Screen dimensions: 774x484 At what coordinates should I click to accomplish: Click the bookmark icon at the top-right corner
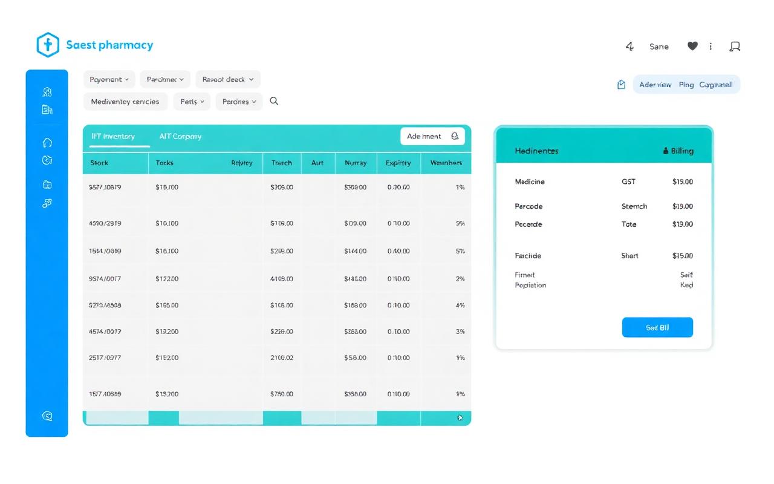(x=735, y=47)
